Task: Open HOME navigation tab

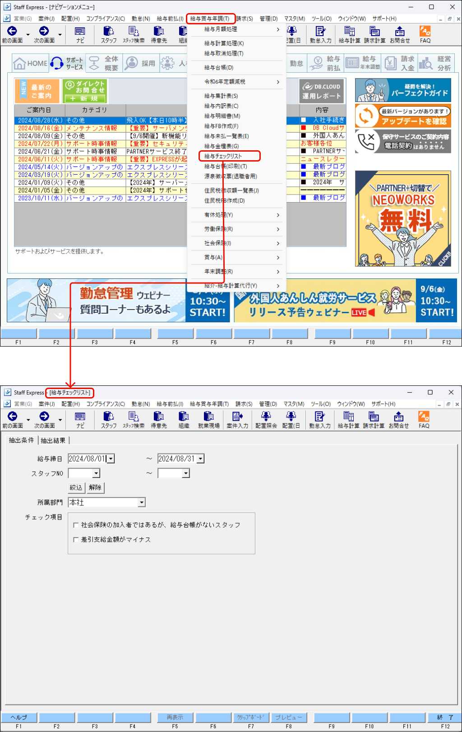Action: coord(31,64)
